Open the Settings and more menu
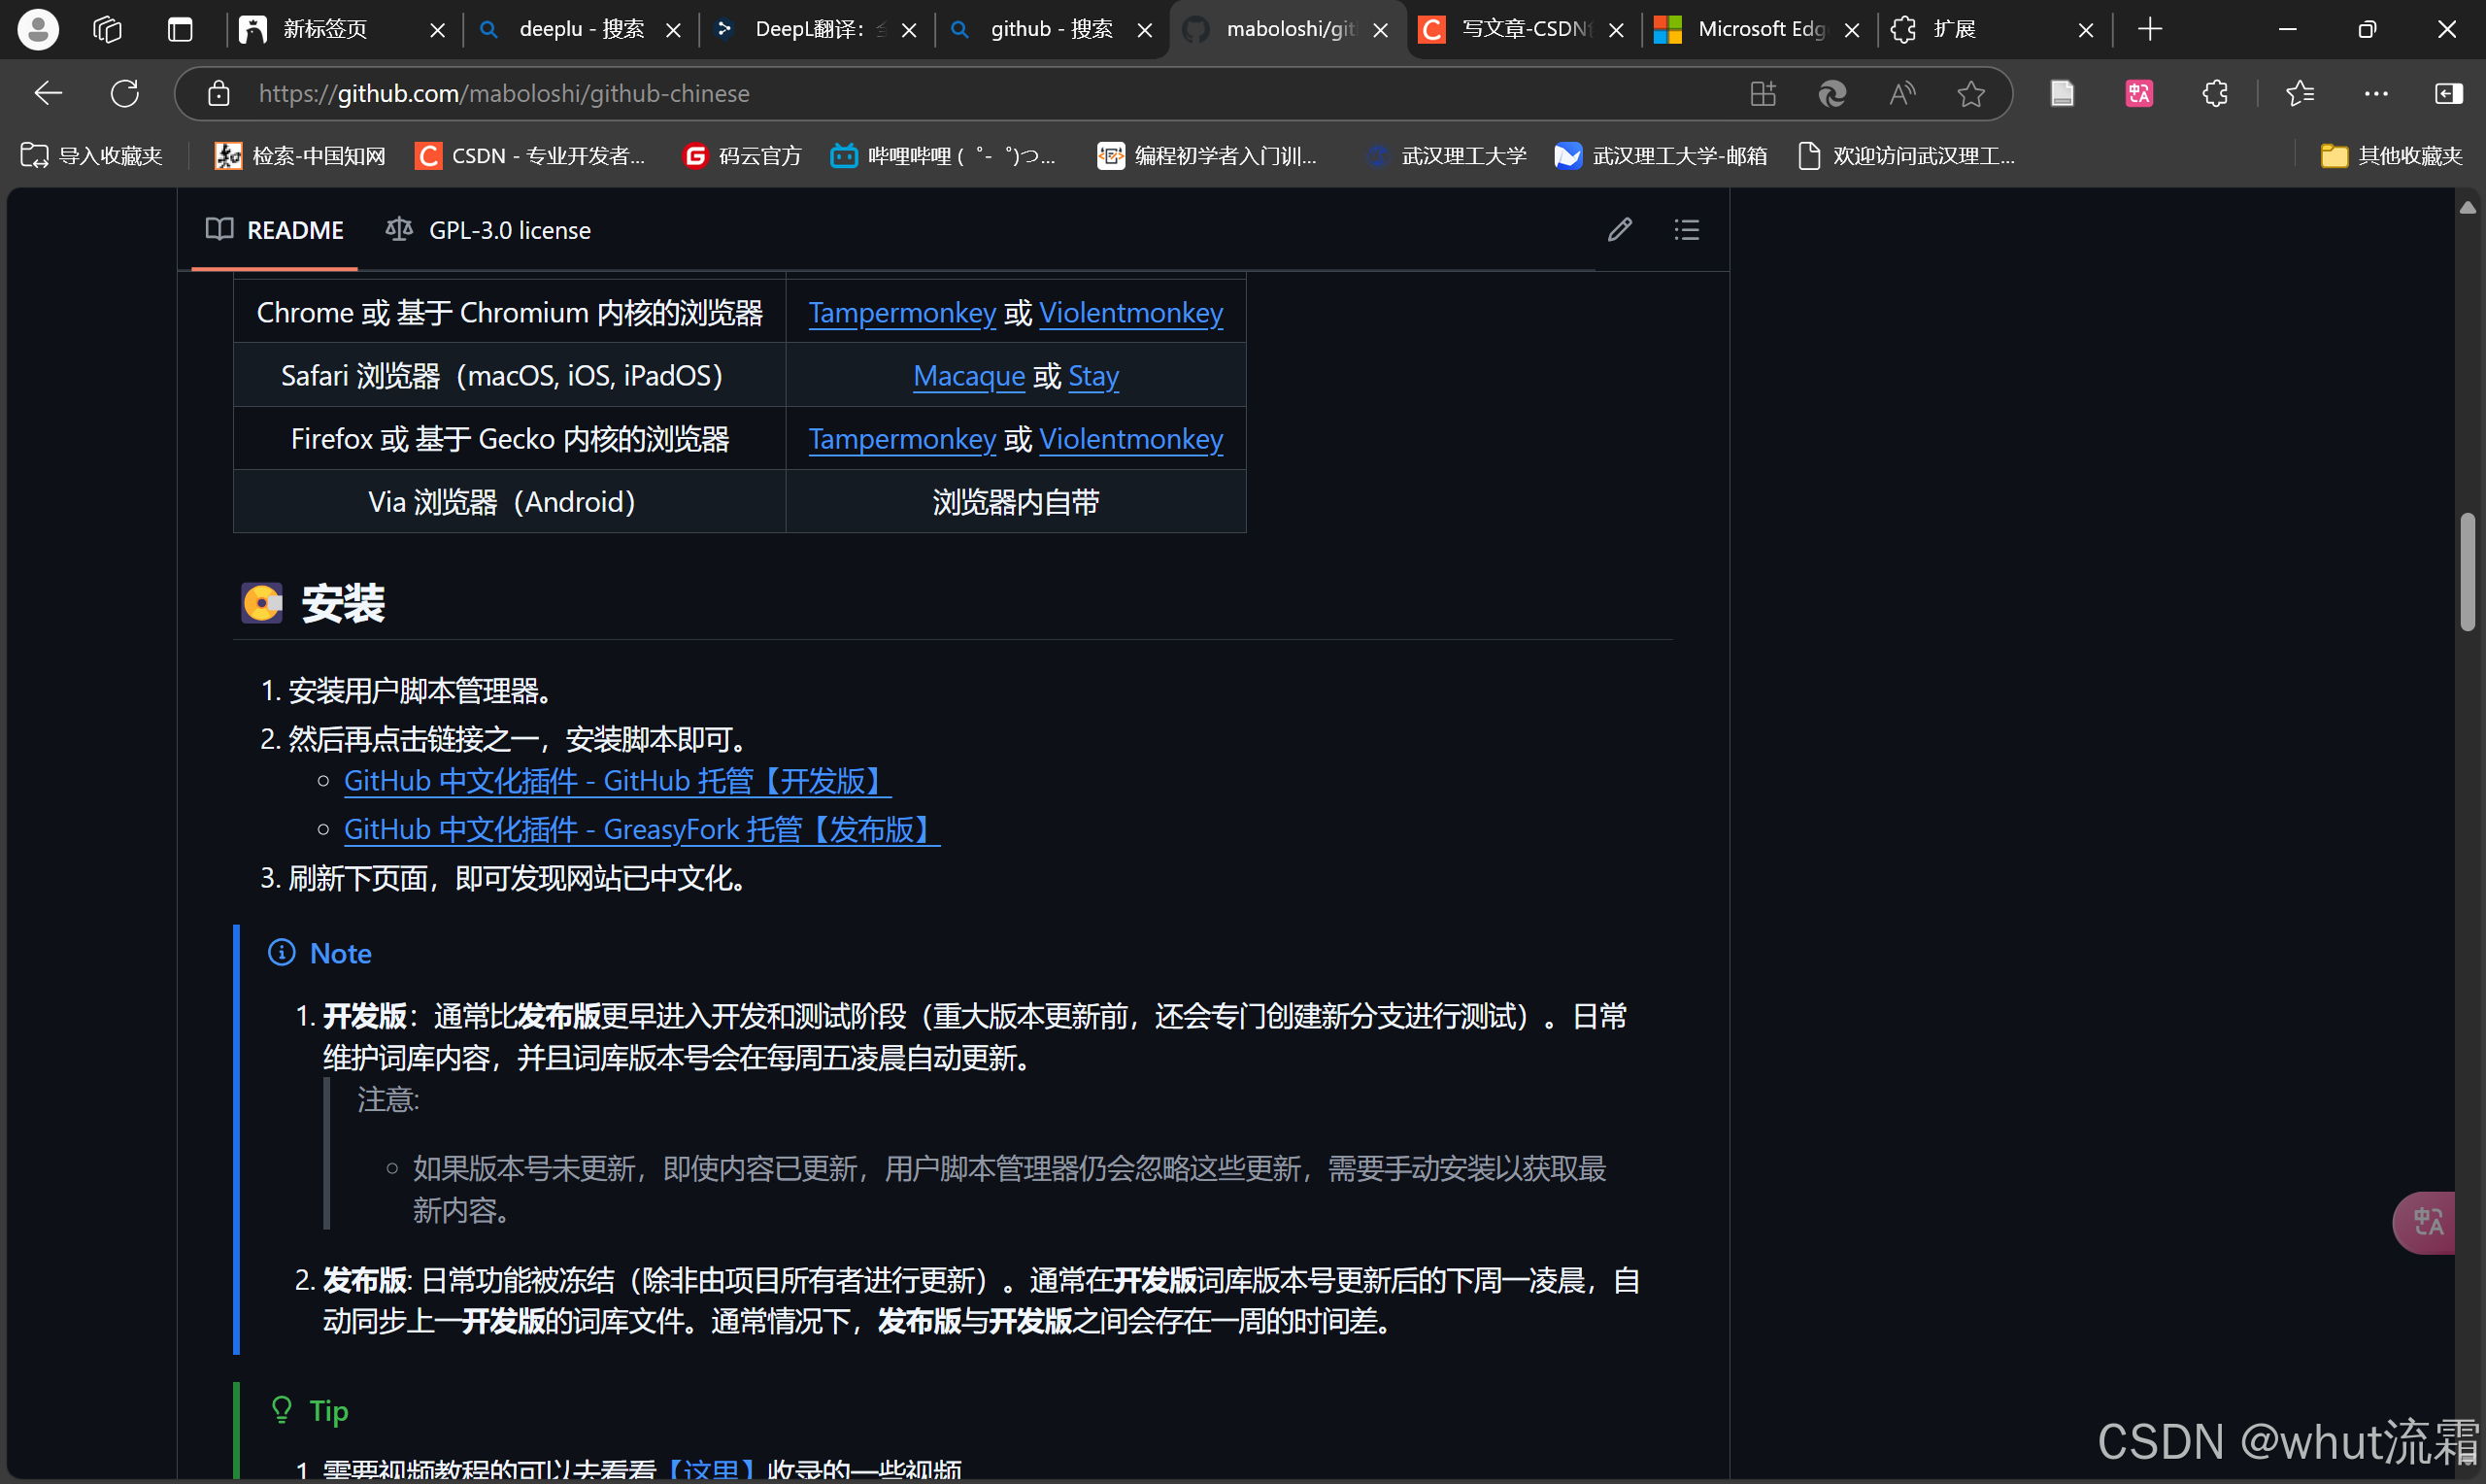The width and height of the screenshot is (2486, 1484). coord(2376,93)
